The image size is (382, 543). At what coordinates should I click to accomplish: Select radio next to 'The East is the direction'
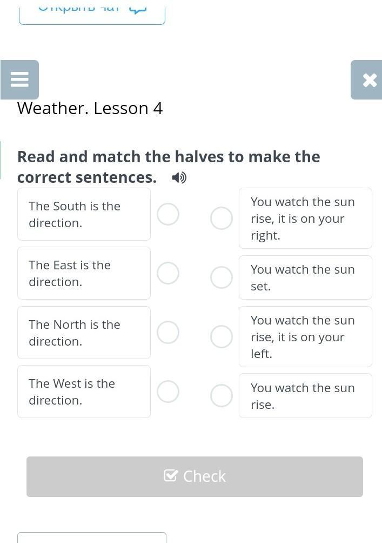coord(168,273)
